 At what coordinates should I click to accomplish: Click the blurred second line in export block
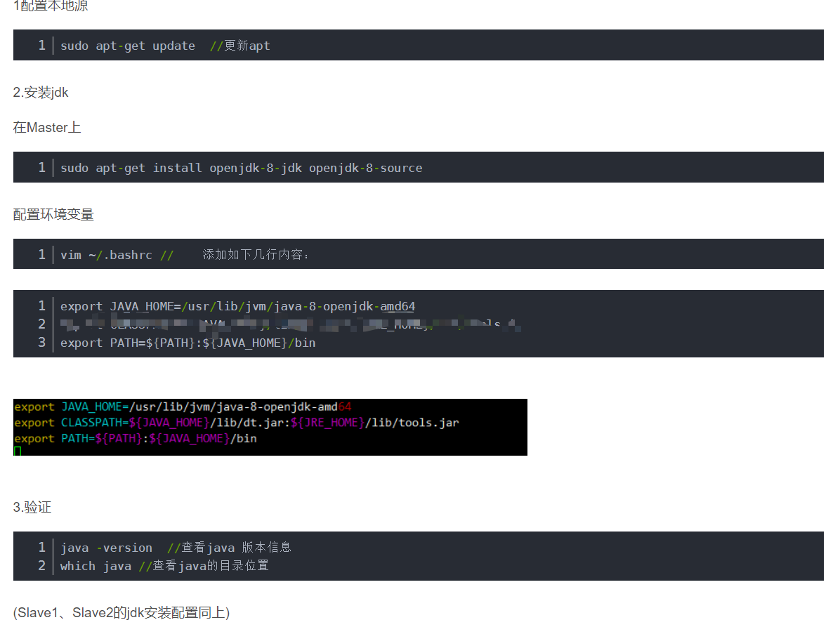tap(290, 324)
